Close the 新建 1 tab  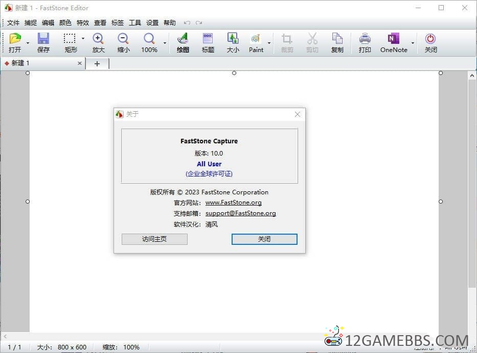[79, 63]
